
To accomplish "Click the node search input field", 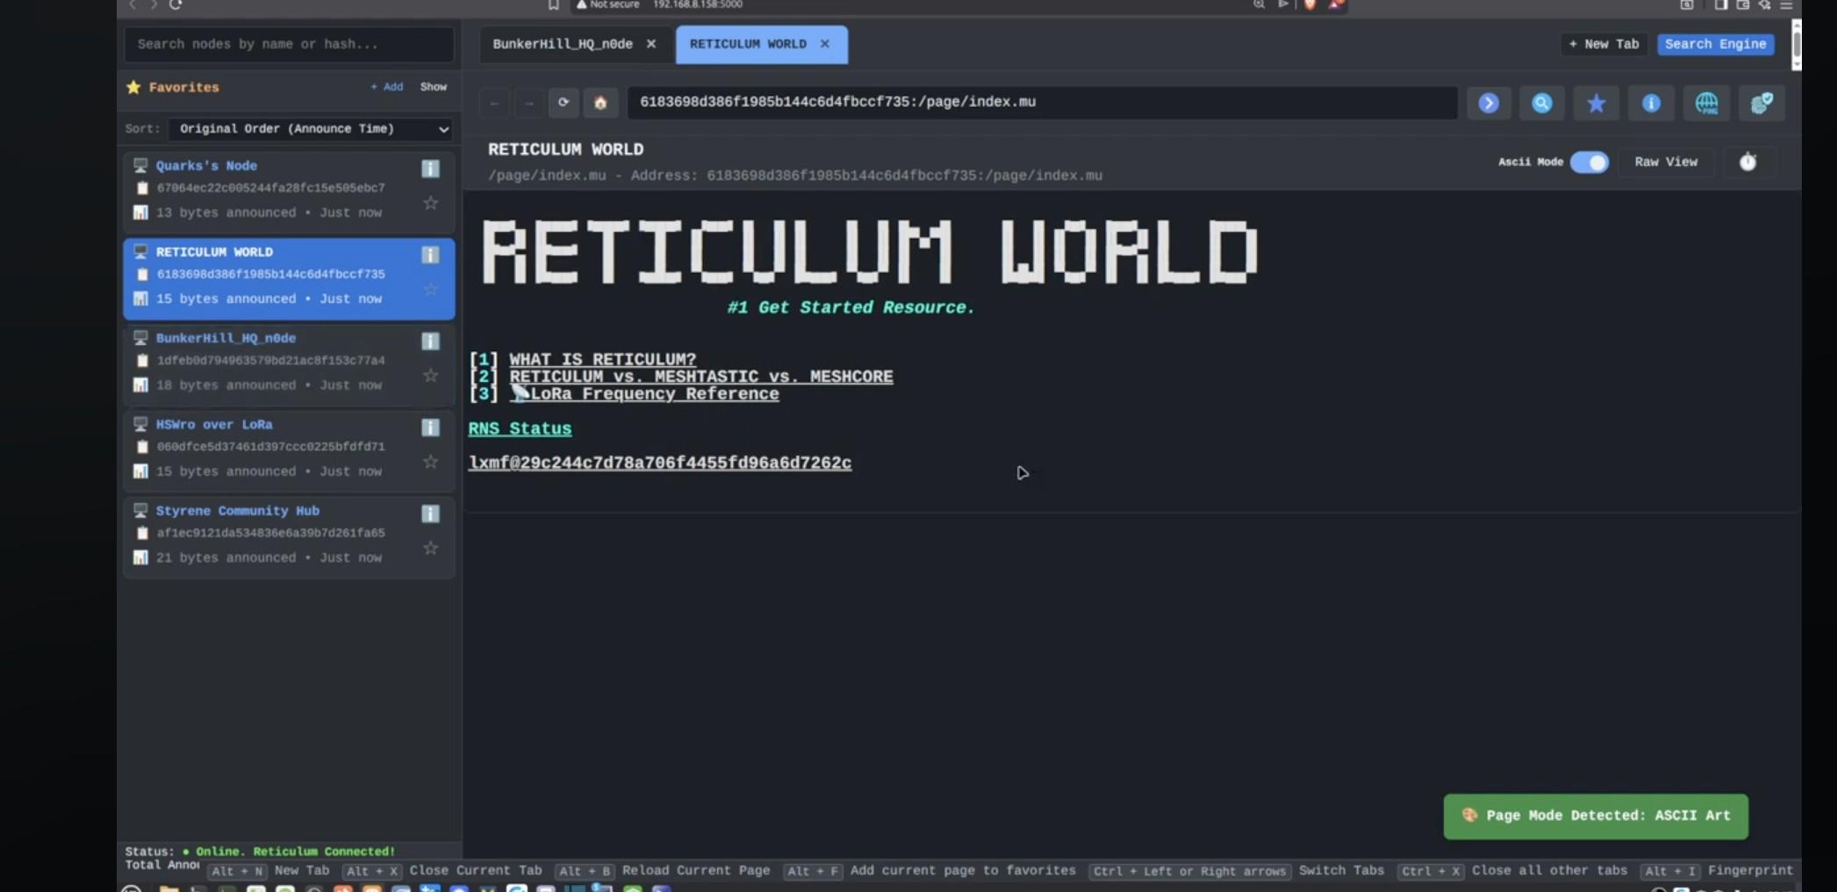I will pos(289,44).
